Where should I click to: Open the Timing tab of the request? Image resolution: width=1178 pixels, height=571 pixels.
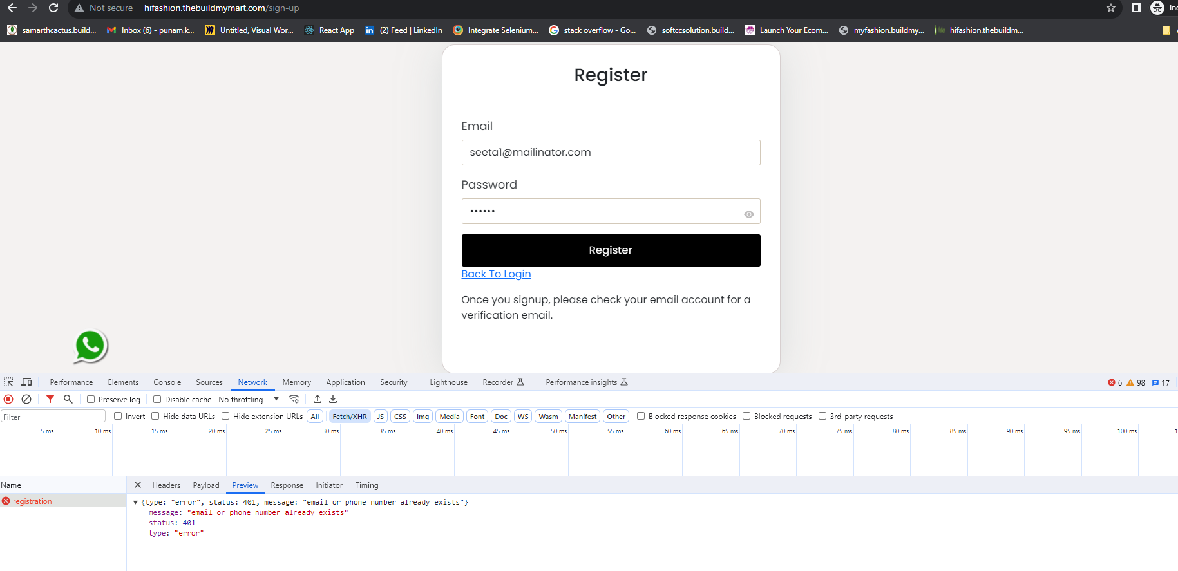(x=366, y=485)
